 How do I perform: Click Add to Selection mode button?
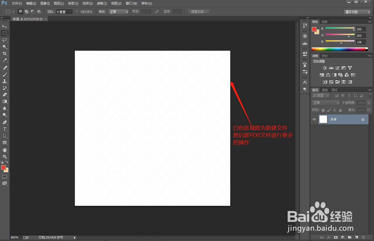26,11
